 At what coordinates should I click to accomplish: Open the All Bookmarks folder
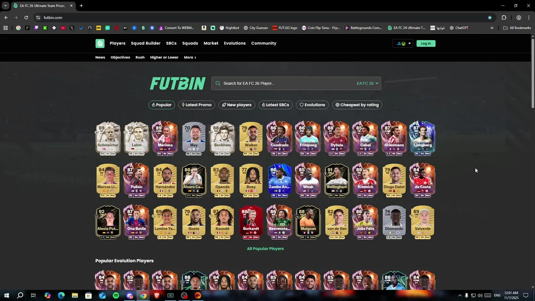pos(517,28)
